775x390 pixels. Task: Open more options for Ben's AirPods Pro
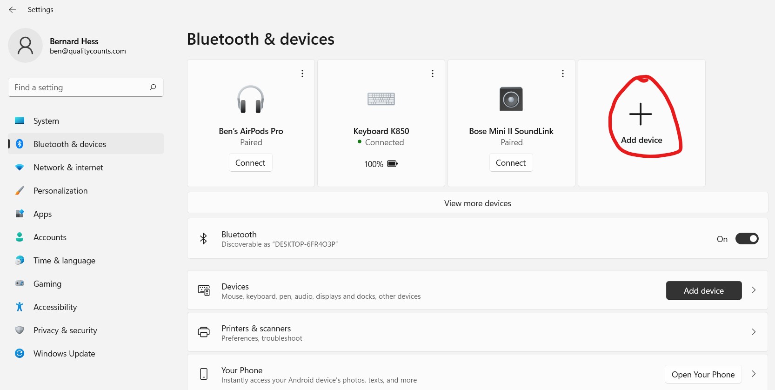pos(302,74)
